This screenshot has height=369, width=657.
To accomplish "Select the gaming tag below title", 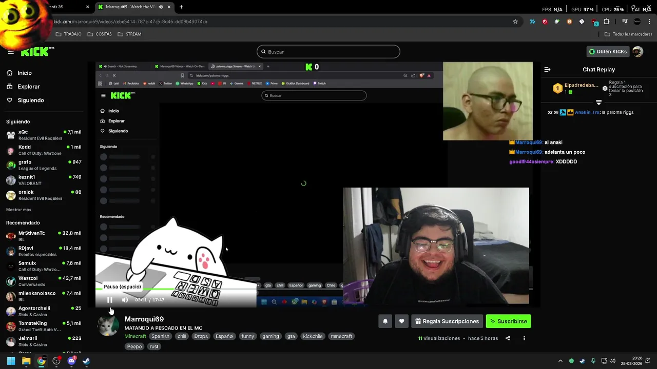I will [270, 336].
